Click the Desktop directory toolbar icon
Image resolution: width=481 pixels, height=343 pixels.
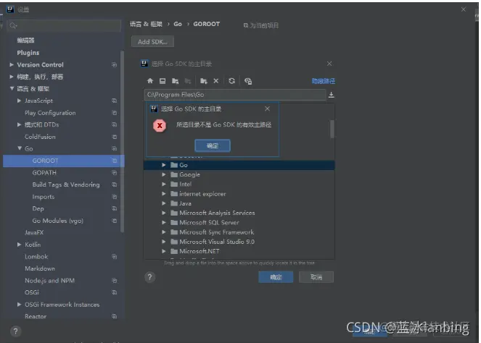coord(163,81)
